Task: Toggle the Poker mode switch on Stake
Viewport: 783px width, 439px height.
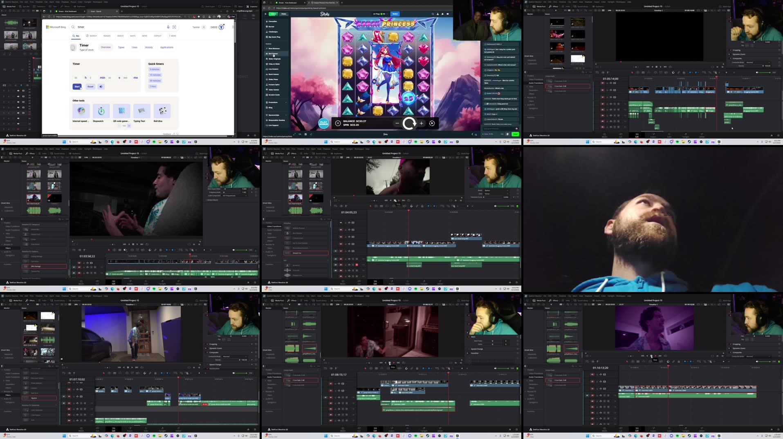Action: pos(283,13)
